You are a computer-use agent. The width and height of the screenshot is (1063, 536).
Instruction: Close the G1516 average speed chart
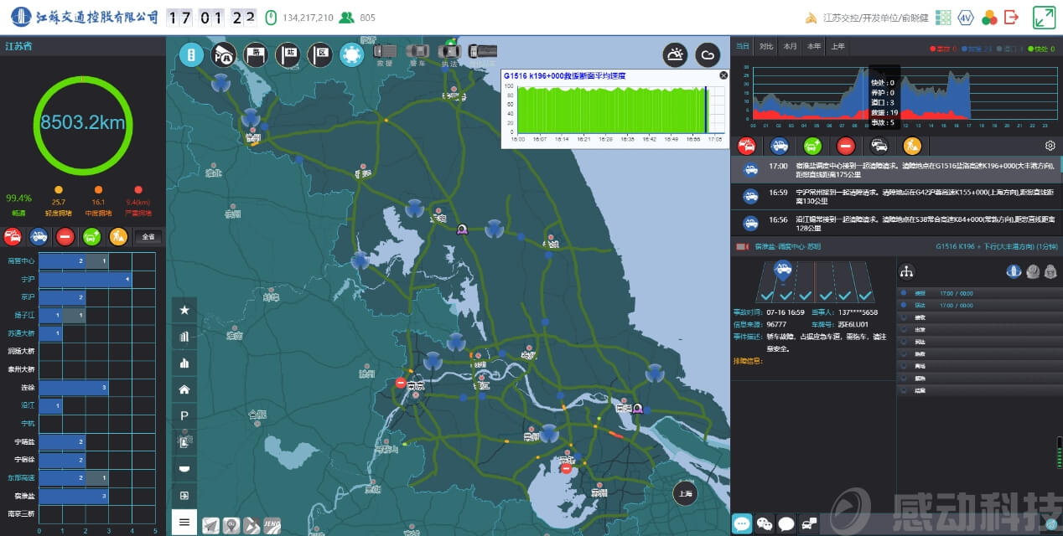point(723,75)
